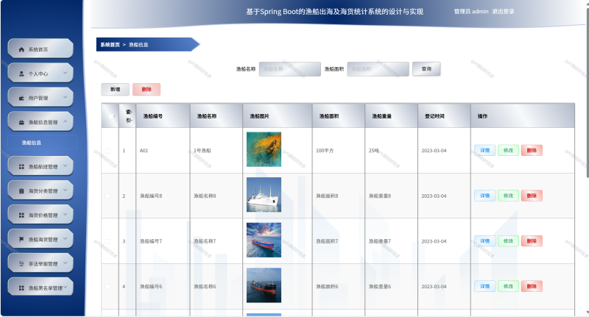The width and height of the screenshot is (589, 317).
Task: Open the boat painting thumbnail in row A01
Action: point(264,149)
